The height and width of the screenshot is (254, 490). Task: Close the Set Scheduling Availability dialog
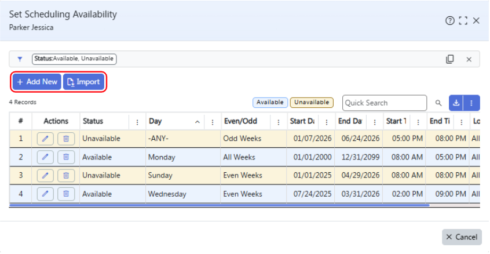[x=476, y=21]
